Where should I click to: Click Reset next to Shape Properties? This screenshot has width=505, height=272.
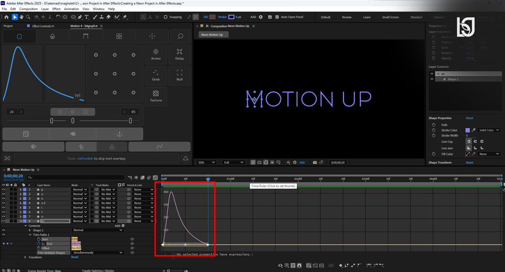(x=469, y=118)
